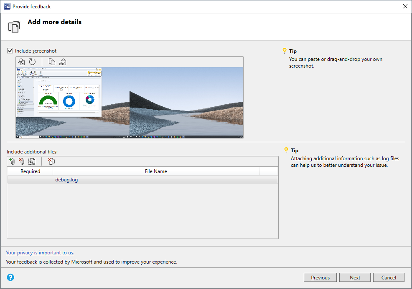Remove attachment using red X paperclip icon
This screenshot has width=412, height=289.
pyautogui.click(x=22, y=161)
